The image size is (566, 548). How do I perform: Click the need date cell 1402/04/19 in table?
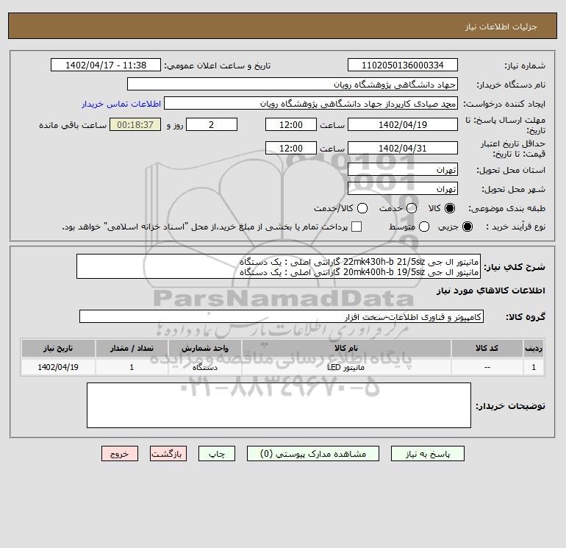(x=58, y=367)
